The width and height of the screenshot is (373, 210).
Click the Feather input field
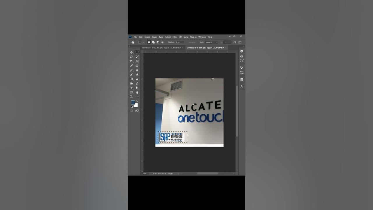[180, 42]
